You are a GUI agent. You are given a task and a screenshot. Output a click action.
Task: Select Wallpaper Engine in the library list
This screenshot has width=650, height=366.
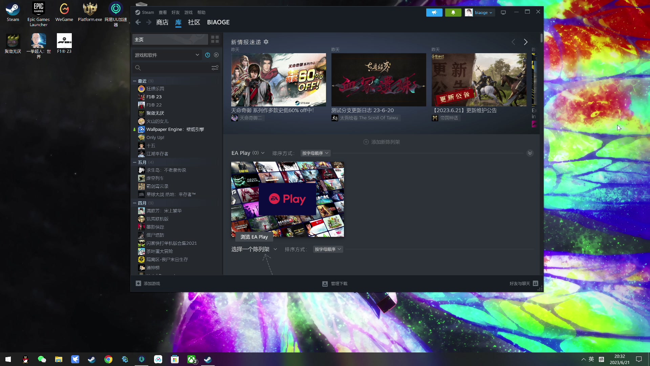(x=175, y=129)
